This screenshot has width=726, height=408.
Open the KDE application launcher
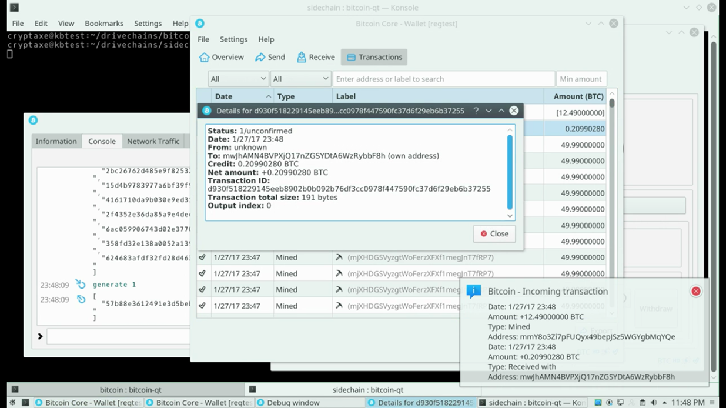(x=12, y=403)
